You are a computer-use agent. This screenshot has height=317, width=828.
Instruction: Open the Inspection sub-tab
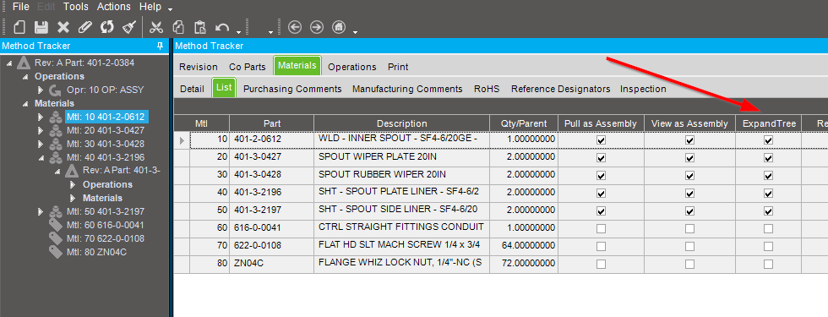(643, 90)
